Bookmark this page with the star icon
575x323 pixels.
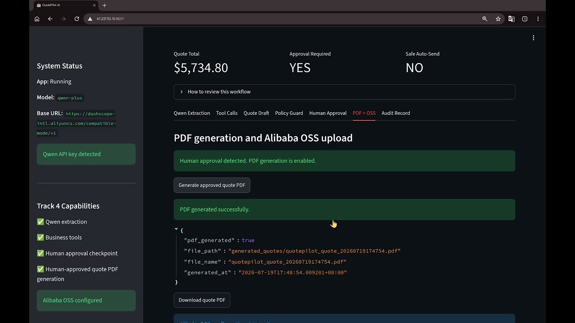498,19
